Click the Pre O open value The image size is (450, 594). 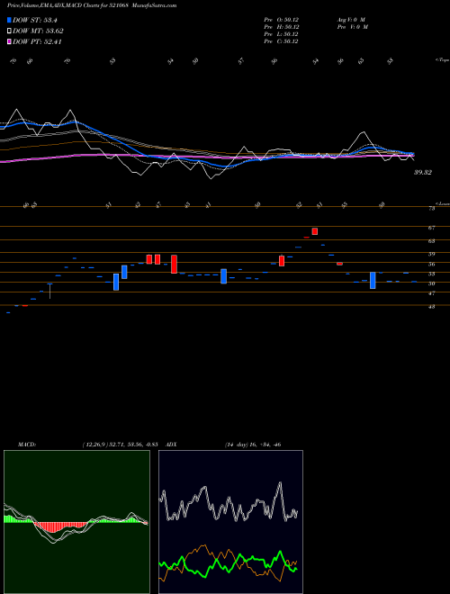click(281, 19)
